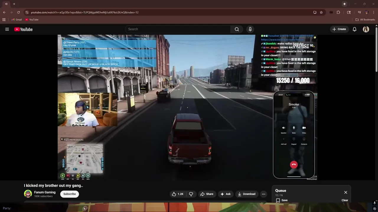Click the '100K subscribers' text
The height and width of the screenshot is (212, 378).
pyautogui.click(x=43, y=196)
